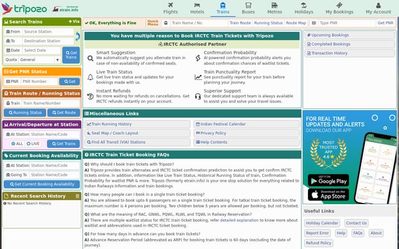
Task: Click the Superior Support headset icon
Action: [198, 96]
